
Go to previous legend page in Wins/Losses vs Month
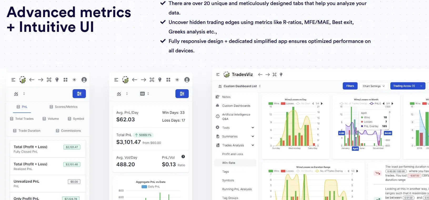383,103
